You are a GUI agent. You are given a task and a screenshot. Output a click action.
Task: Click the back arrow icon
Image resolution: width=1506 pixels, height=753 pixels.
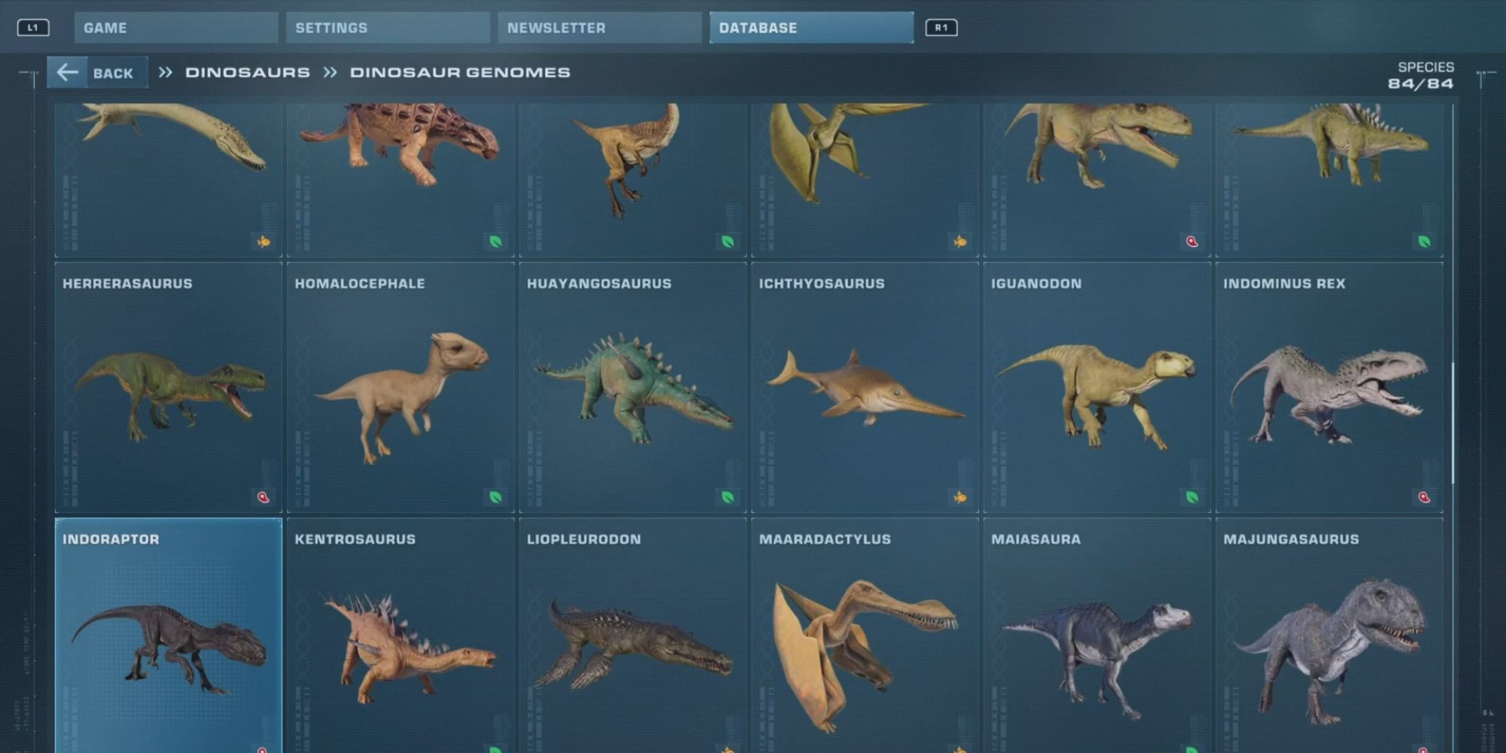tap(68, 72)
